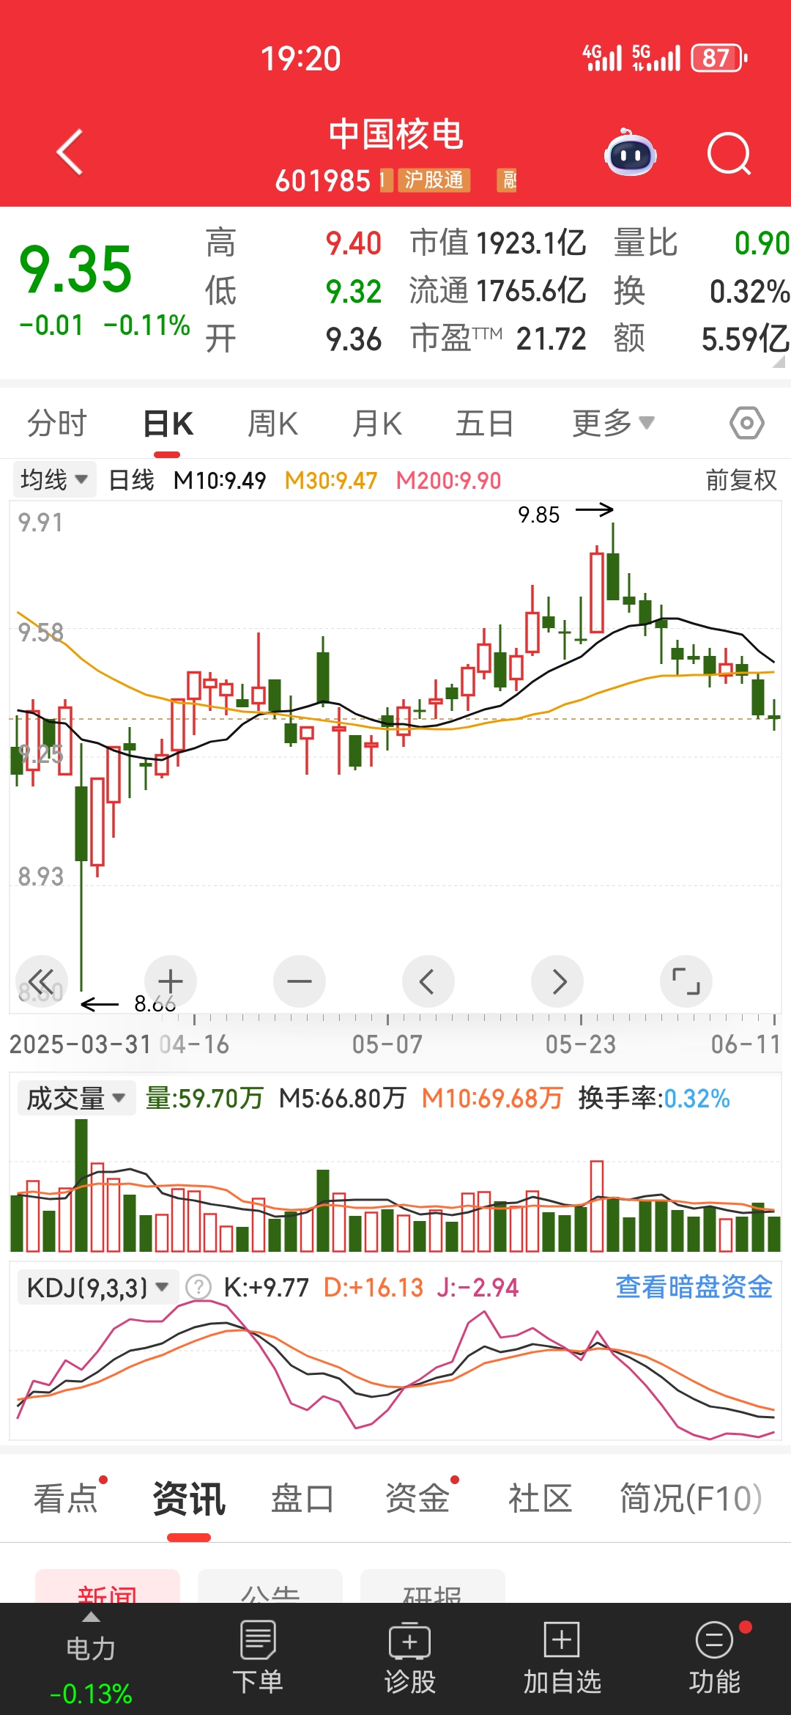Open the 盘口 tab
The image size is (791, 1715).
click(x=302, y=1498)
